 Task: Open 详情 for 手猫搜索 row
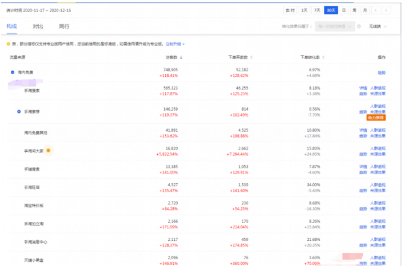click(x=363, y=167)
